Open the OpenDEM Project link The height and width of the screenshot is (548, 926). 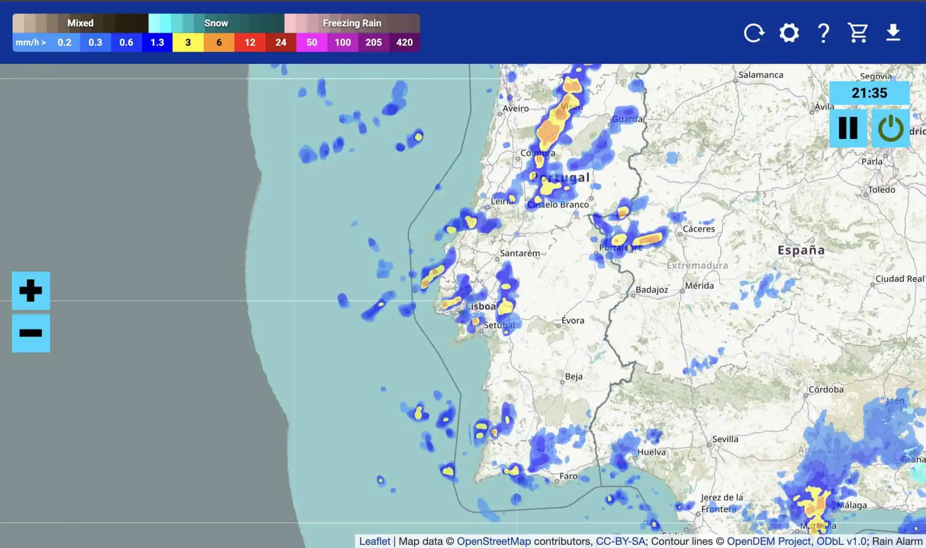pos(769,541)
